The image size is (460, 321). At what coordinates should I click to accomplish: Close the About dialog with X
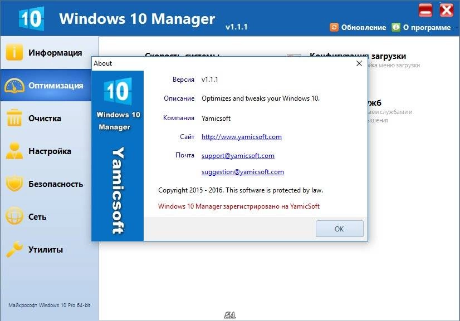(359, 63)
